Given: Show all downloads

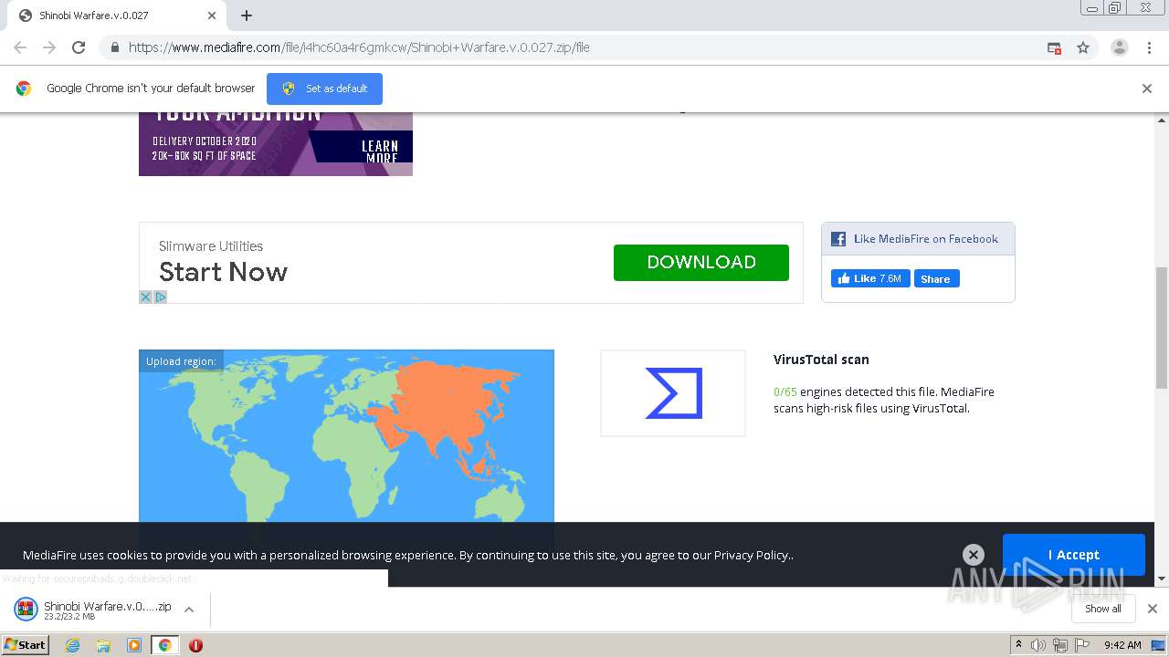Looking at the screenshot, I should (1102, 609).
